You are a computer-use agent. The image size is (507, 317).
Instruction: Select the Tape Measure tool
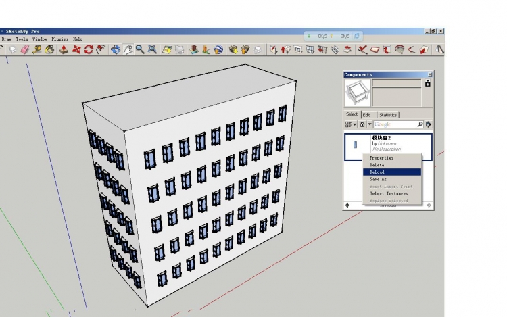(x=37, y=49)
